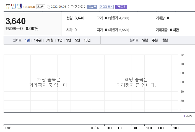The width and height of the screenshot is (195, 132).
Task: Click the 0.00% change rate
Action: 32,29
